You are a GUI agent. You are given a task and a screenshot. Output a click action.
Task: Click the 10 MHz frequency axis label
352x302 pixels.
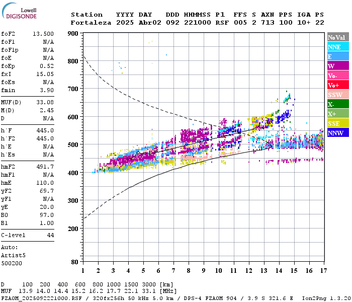tap(219, 271)
